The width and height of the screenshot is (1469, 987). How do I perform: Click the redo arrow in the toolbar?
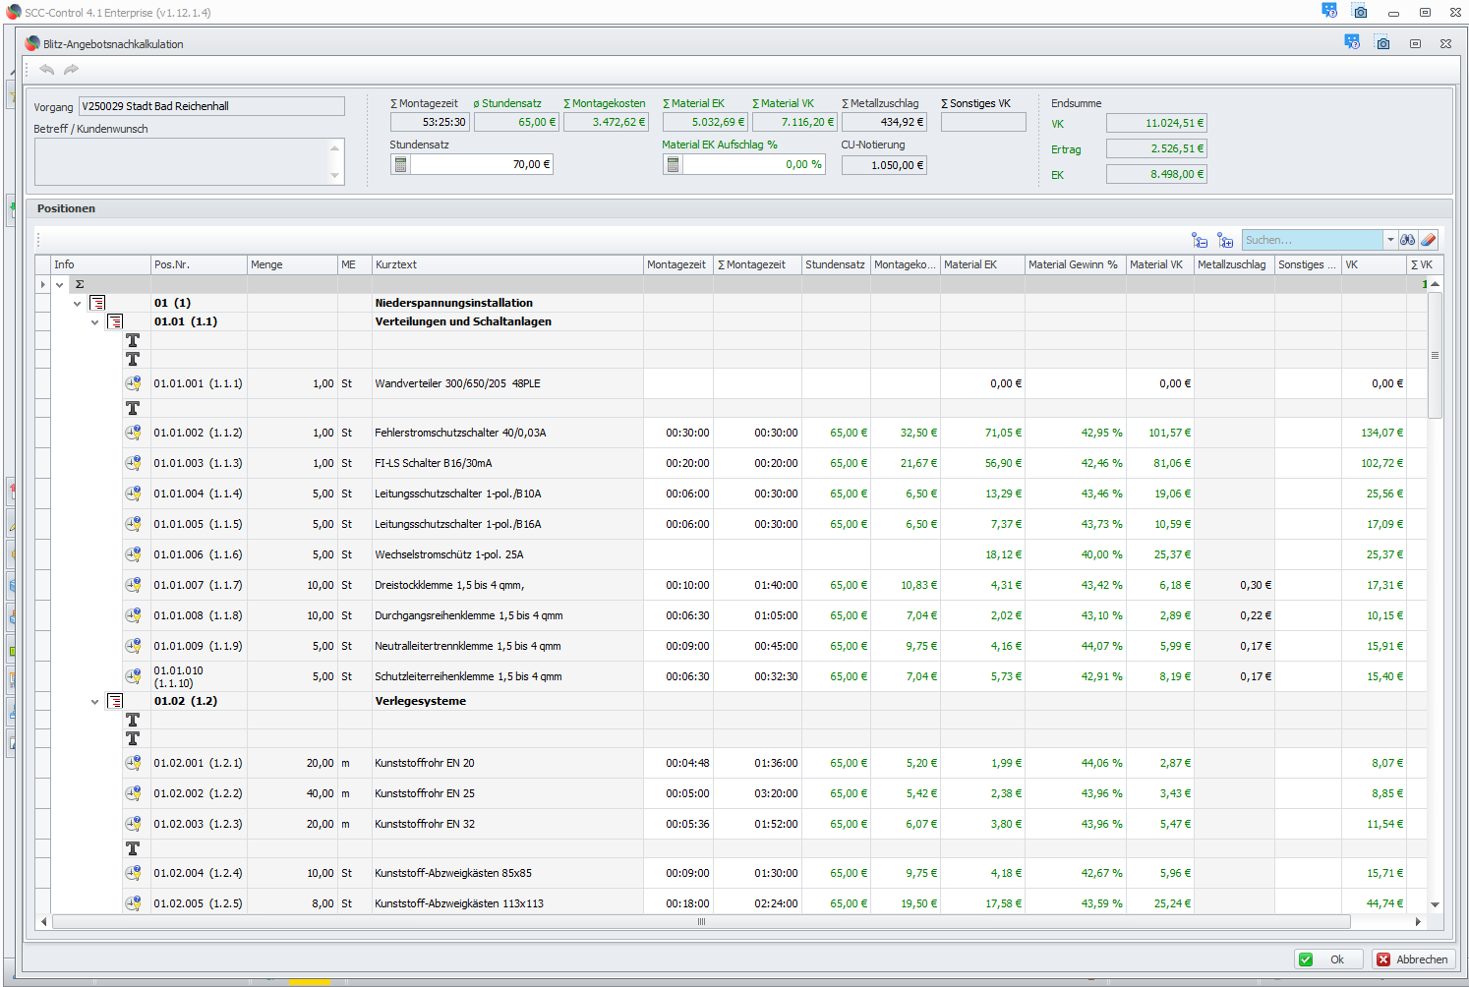[x=71, y=70]
